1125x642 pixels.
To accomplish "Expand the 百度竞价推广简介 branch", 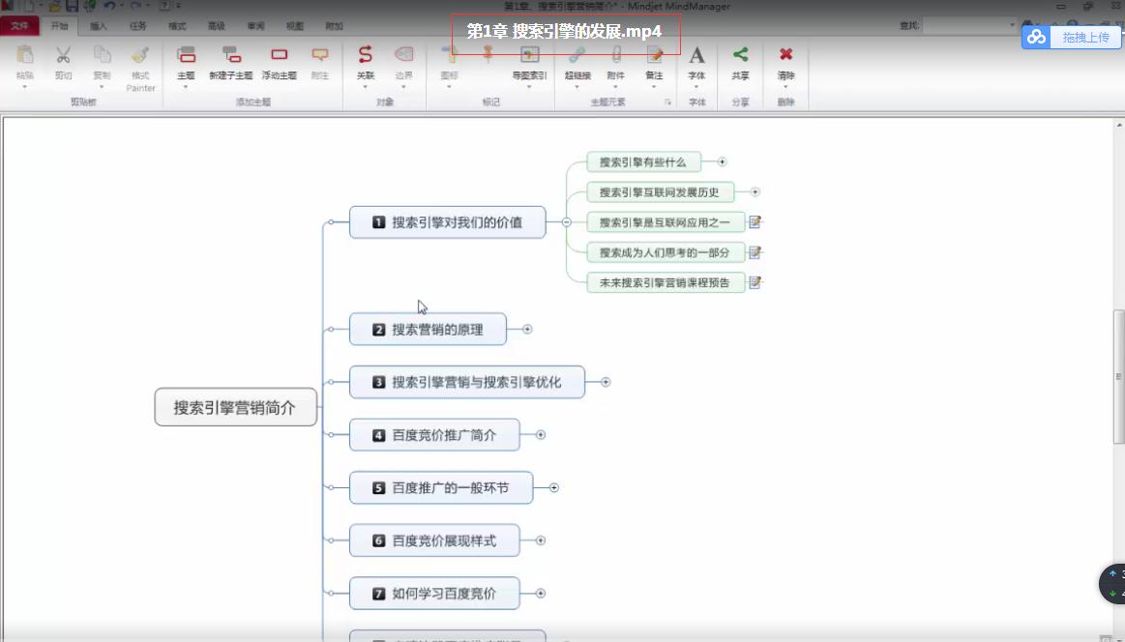I will [540, 434].
